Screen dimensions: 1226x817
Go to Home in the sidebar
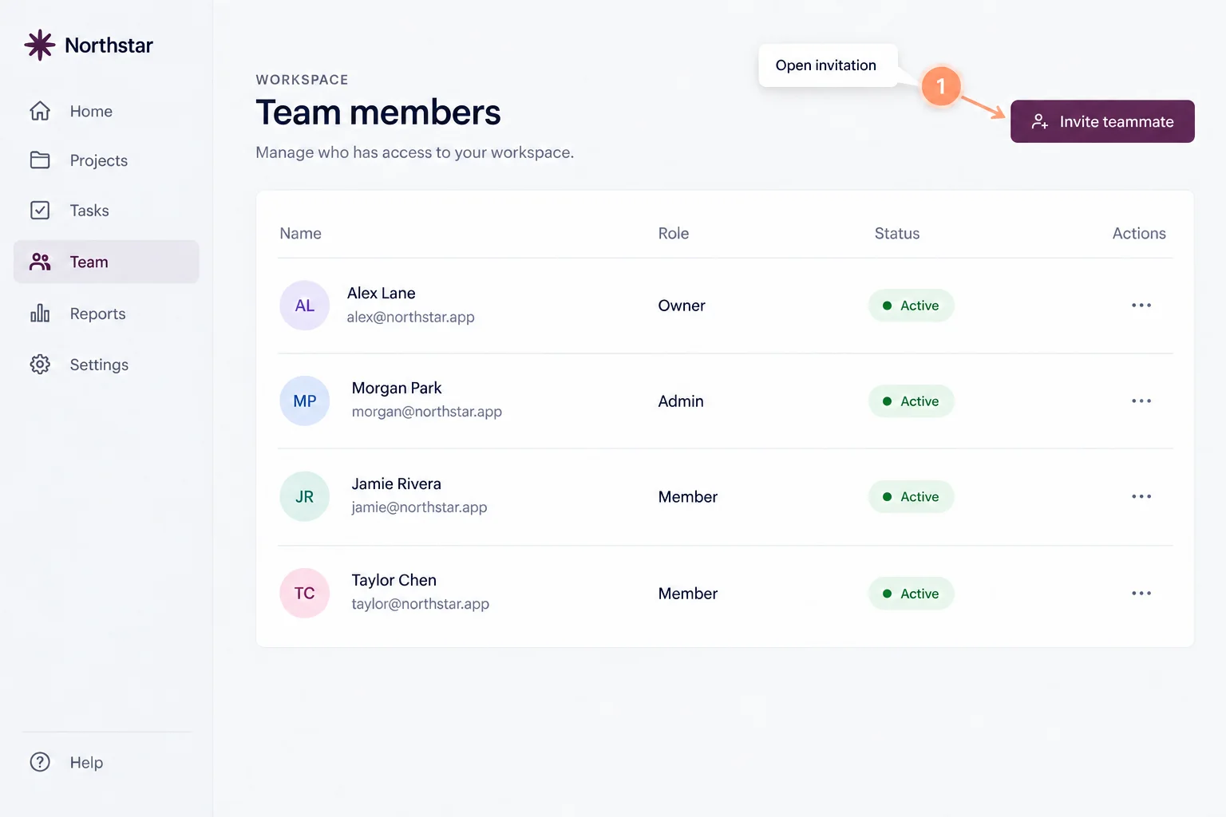pyautogui.click(x=106, y=111)
